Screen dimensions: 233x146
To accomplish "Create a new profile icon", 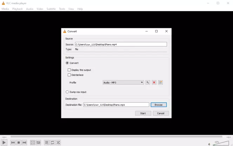I will 160,82.
